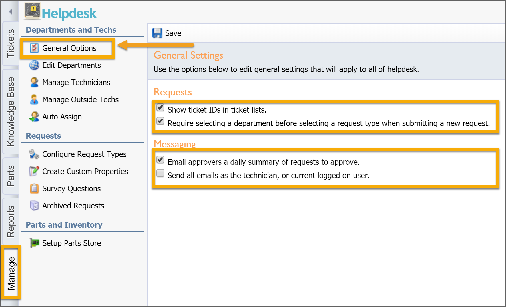Screen dimensions: 506x307
Task: Click the Configure Request Types tools icon
Action: (34, 154)
